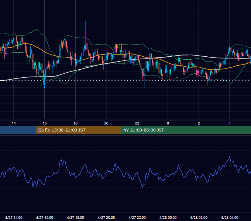Image resolution: width=251 pixels, height=221 pixels.
Task: Click the 4/27 18:00 time label
Action: coord(75,217)
